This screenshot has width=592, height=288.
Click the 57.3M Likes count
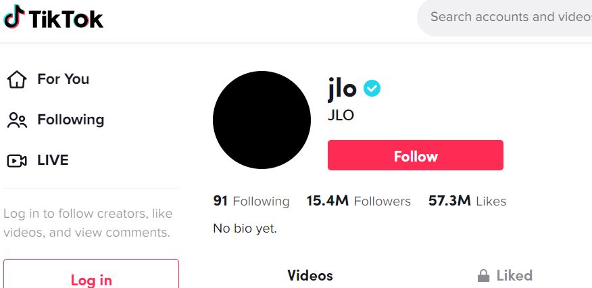(467, 201)
